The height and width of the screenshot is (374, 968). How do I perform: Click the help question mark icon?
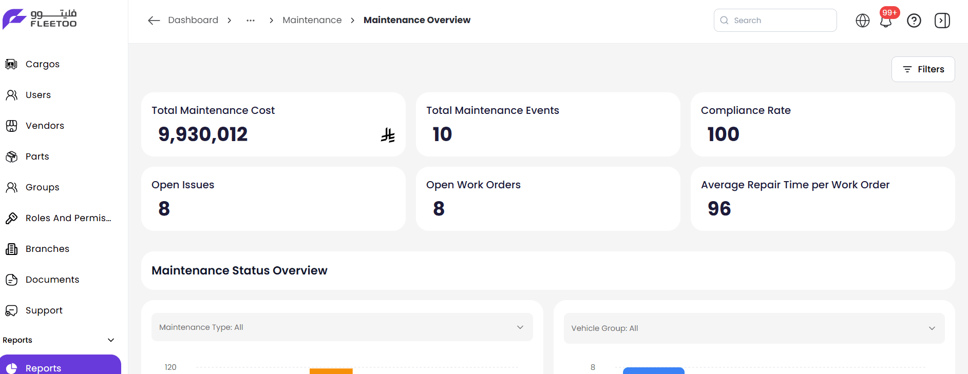[x=914, y=21]
